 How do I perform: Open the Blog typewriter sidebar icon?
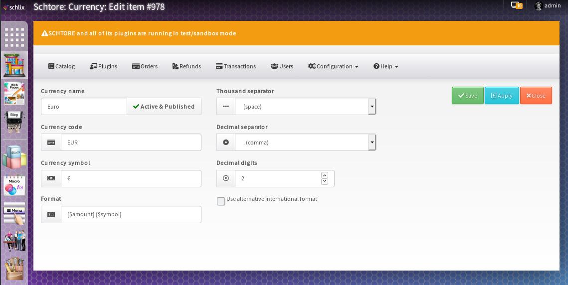click(x=14, y=122)
